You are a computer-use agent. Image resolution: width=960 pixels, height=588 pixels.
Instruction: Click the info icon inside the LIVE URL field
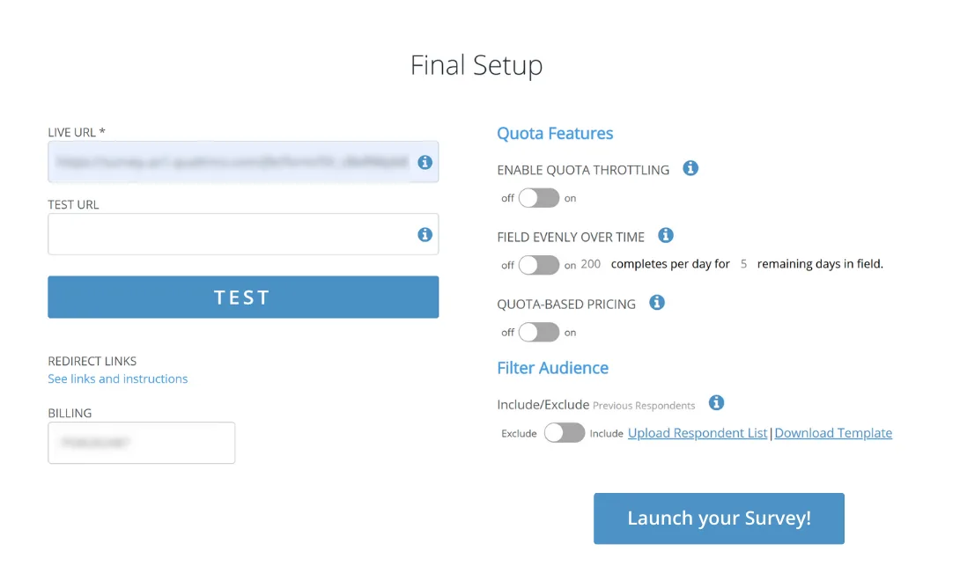click(425, 163)
